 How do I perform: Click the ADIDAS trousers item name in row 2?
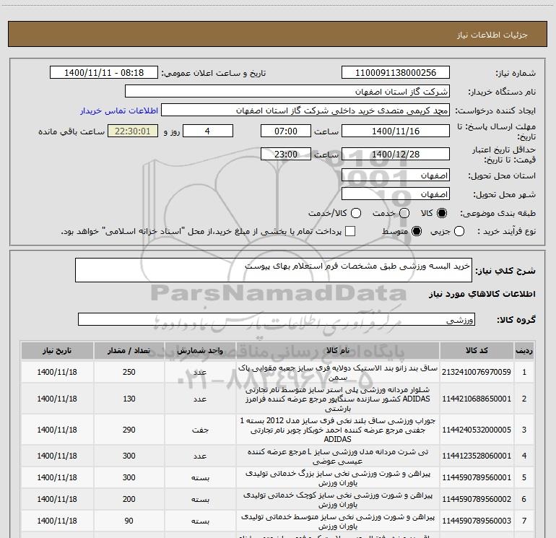tap(338, 399)
